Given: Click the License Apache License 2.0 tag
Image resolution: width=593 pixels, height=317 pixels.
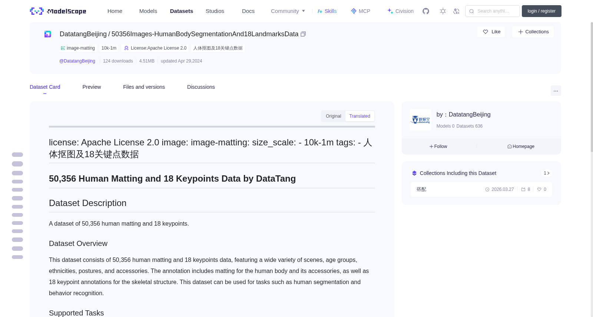Looking at the screenshot, I should 155,48.
